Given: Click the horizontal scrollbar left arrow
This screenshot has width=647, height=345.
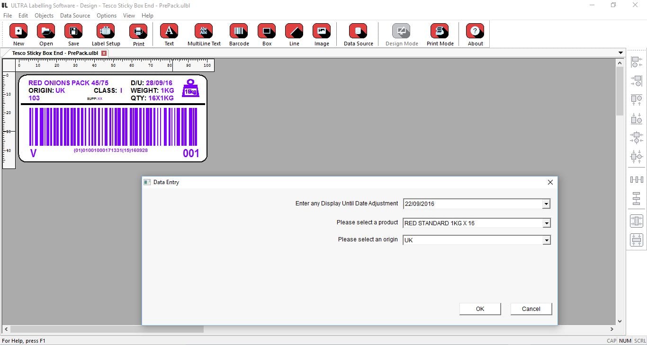Looking at the screenshot, I should (x=6, y=329).
